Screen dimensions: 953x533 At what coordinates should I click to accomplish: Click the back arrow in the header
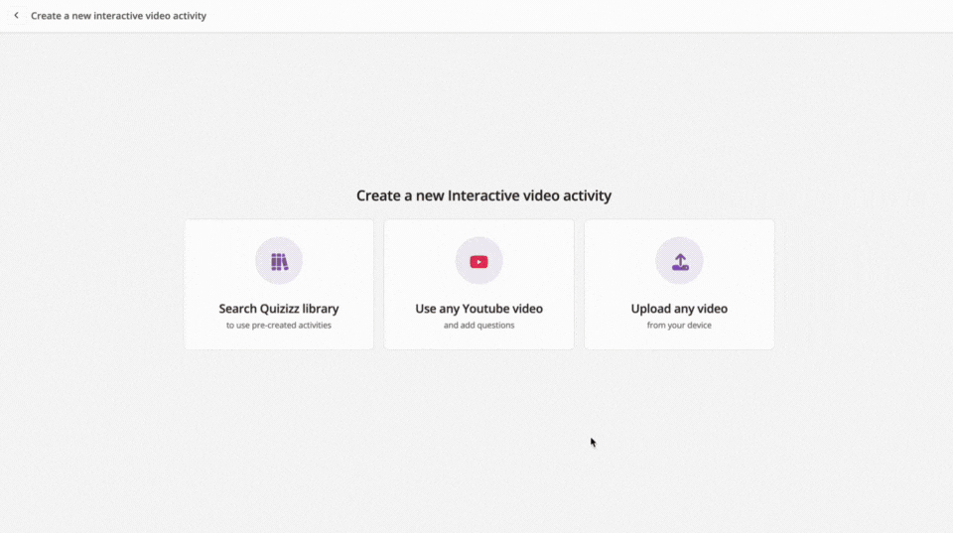17,15
